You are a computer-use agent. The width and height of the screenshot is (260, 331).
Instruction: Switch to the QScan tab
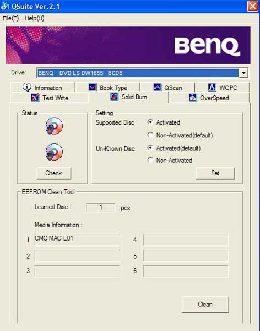point(167,87)
